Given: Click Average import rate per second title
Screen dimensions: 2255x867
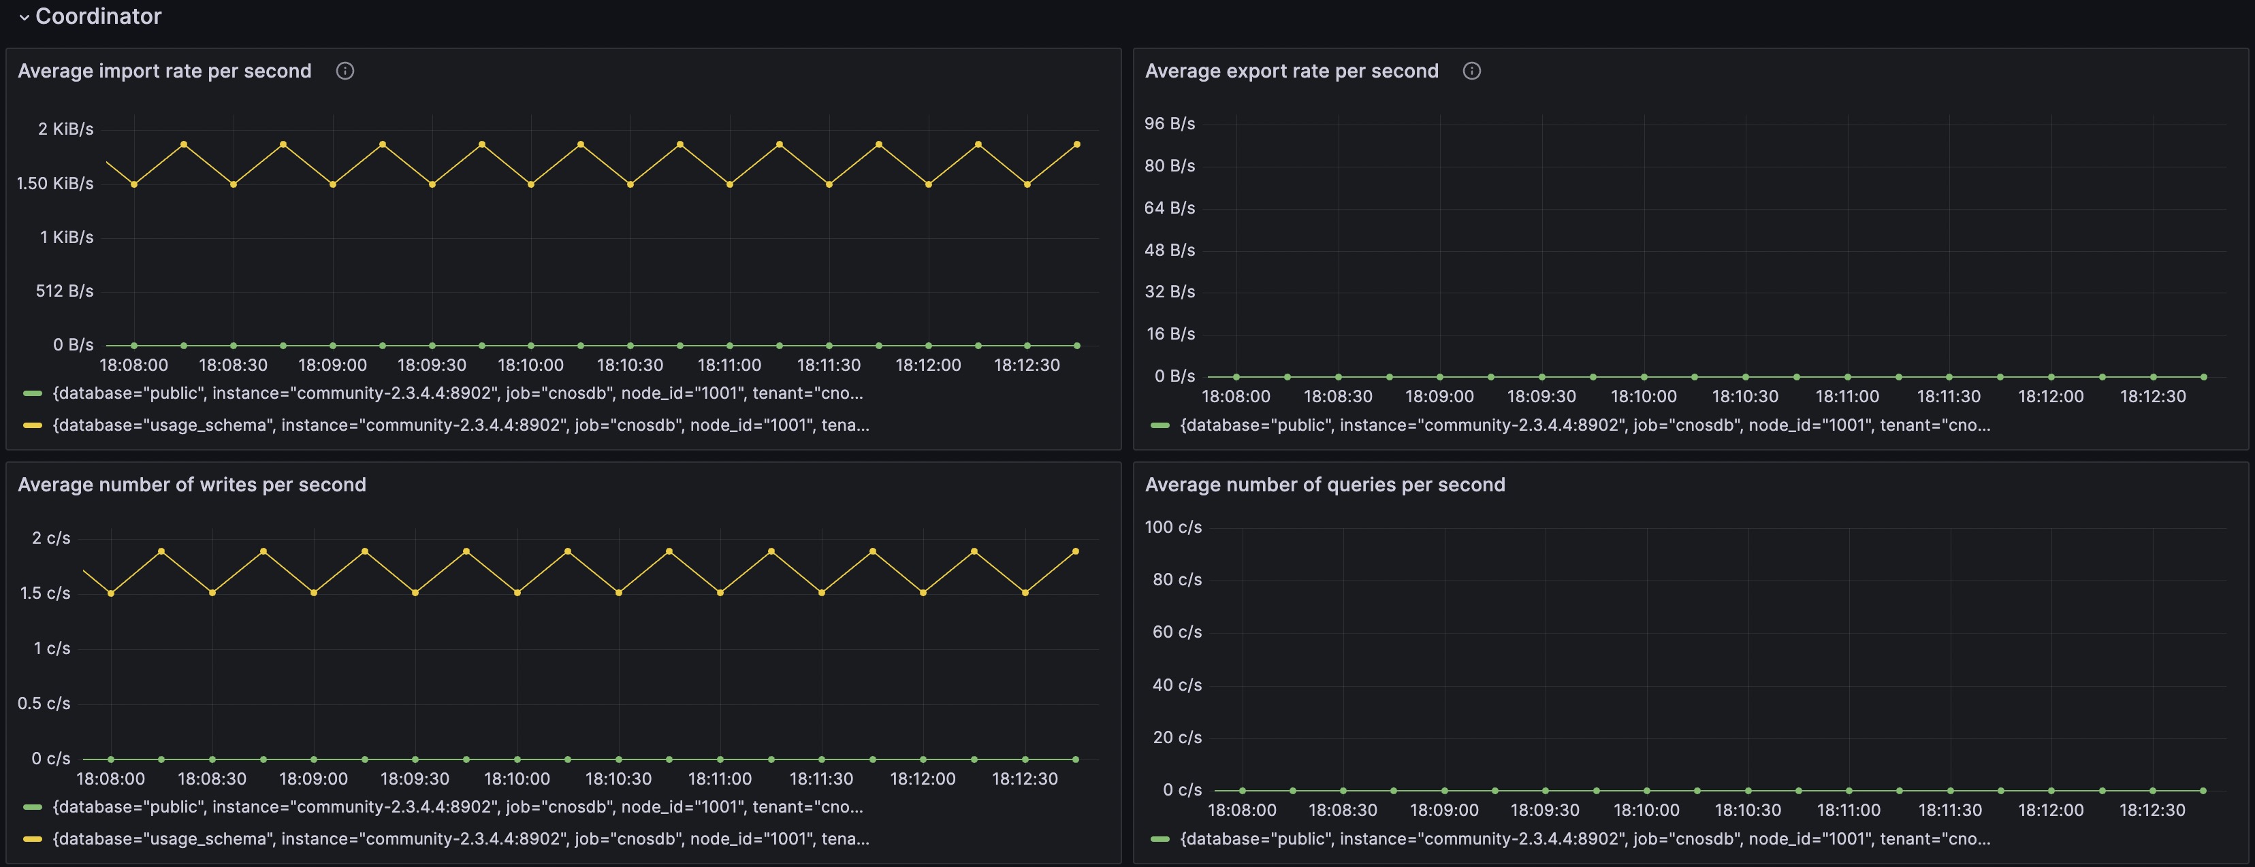Looking at the screenshot, I should pyautogui.click(x=165, y=71).
